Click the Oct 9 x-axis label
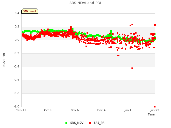The image size is (171, 128). point(48,110)
